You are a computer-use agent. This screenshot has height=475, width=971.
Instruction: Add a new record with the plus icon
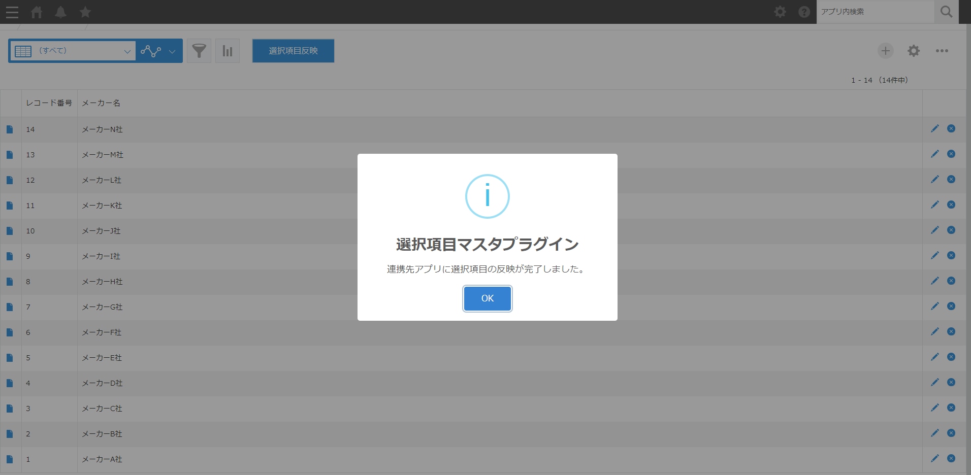pos(885,51)
